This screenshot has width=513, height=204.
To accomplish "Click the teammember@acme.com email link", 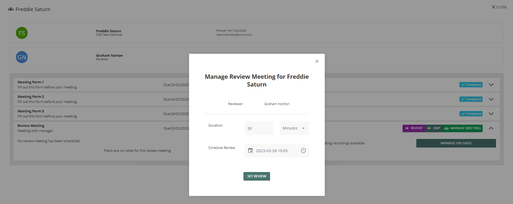I will click(x=234, y=35).
